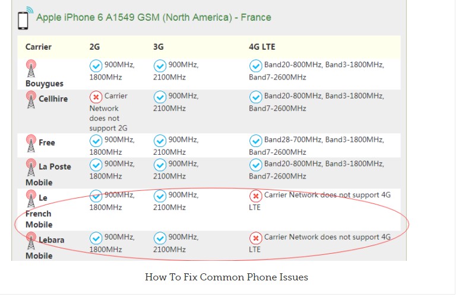
Task: Click red X icon in Le French Mobile 4G cell
Action: (x=255, y=196)
